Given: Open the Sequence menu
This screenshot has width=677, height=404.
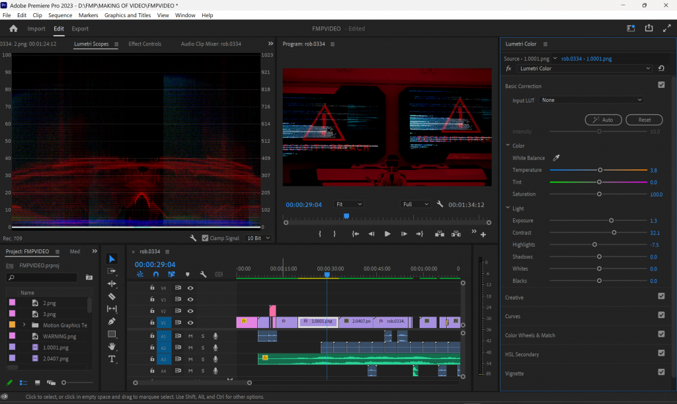Looking at the screenshot, I should click(60, 15).
